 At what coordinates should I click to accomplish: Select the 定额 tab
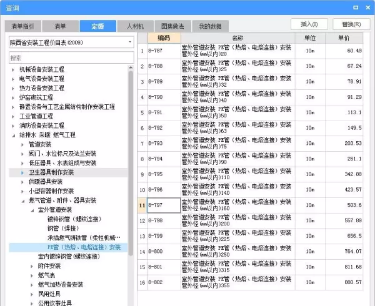coord(98,26)
